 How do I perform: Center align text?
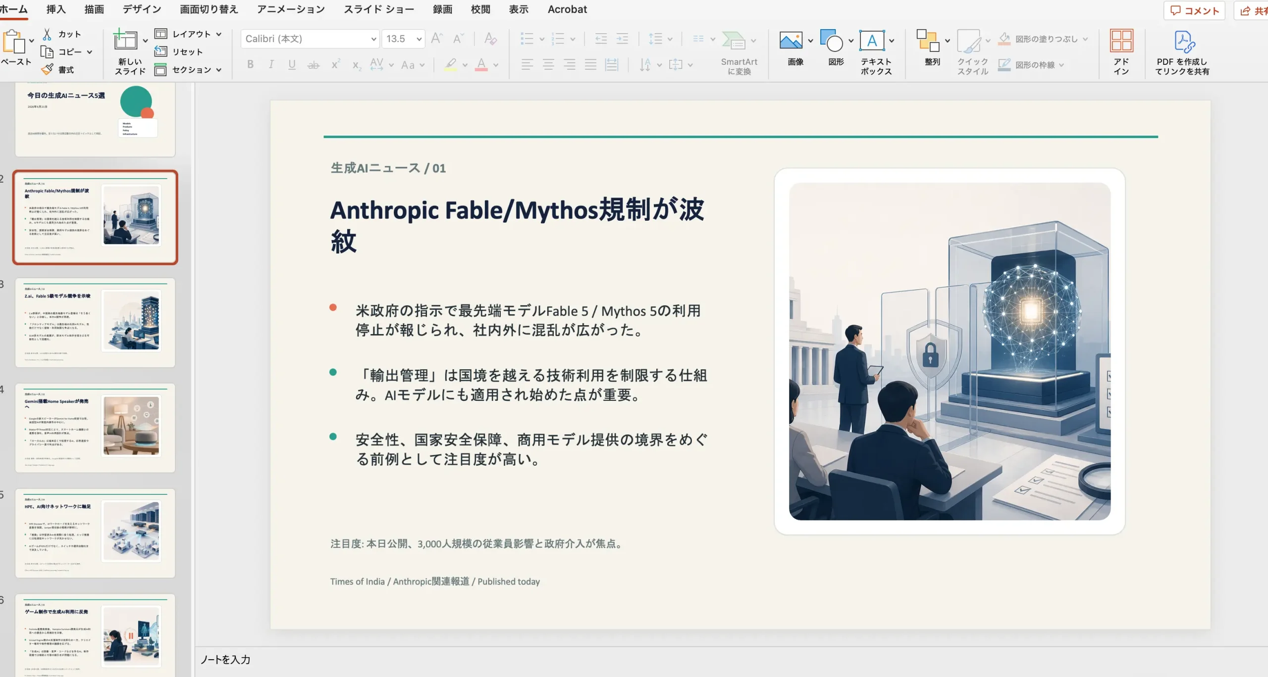[x=548, y=64]
